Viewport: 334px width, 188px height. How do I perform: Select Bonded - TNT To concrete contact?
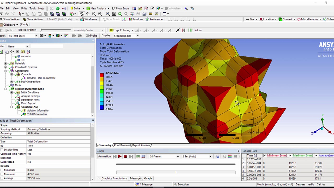pyautogui.click(x=41, y=78)
